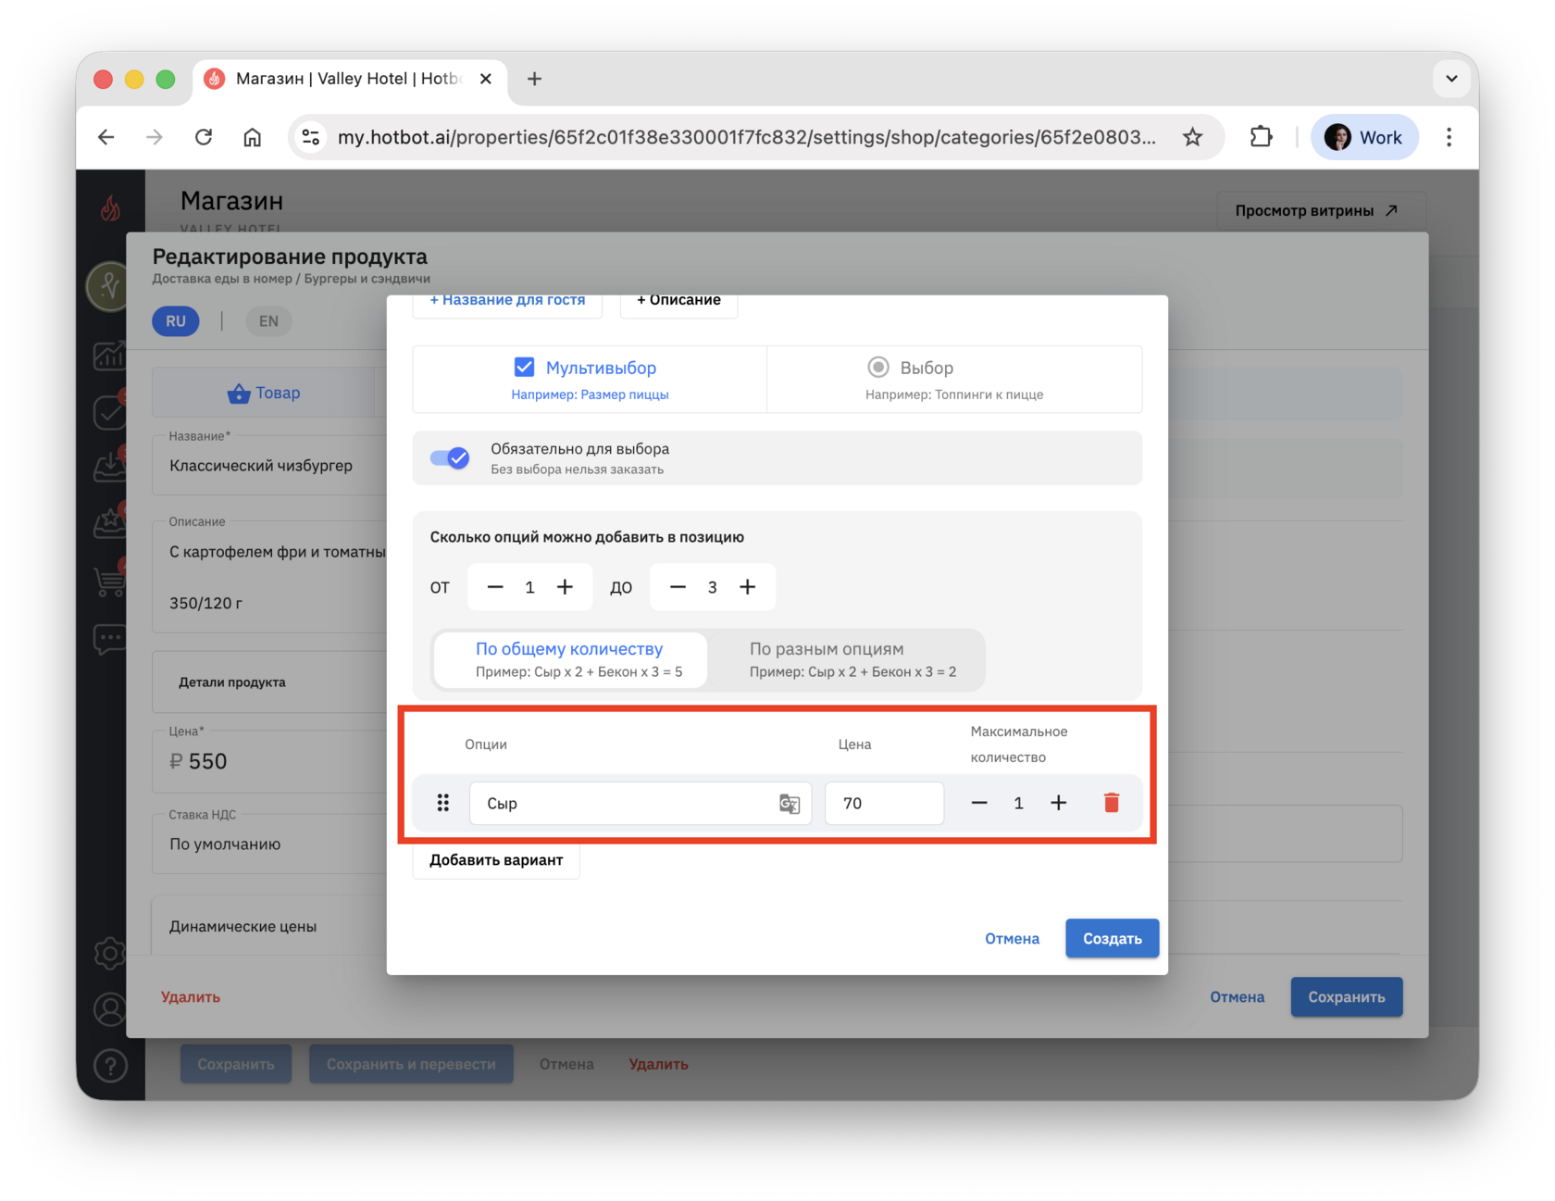Open the Chrome three-dot menu
1555x1201 pixels.
1449,137
